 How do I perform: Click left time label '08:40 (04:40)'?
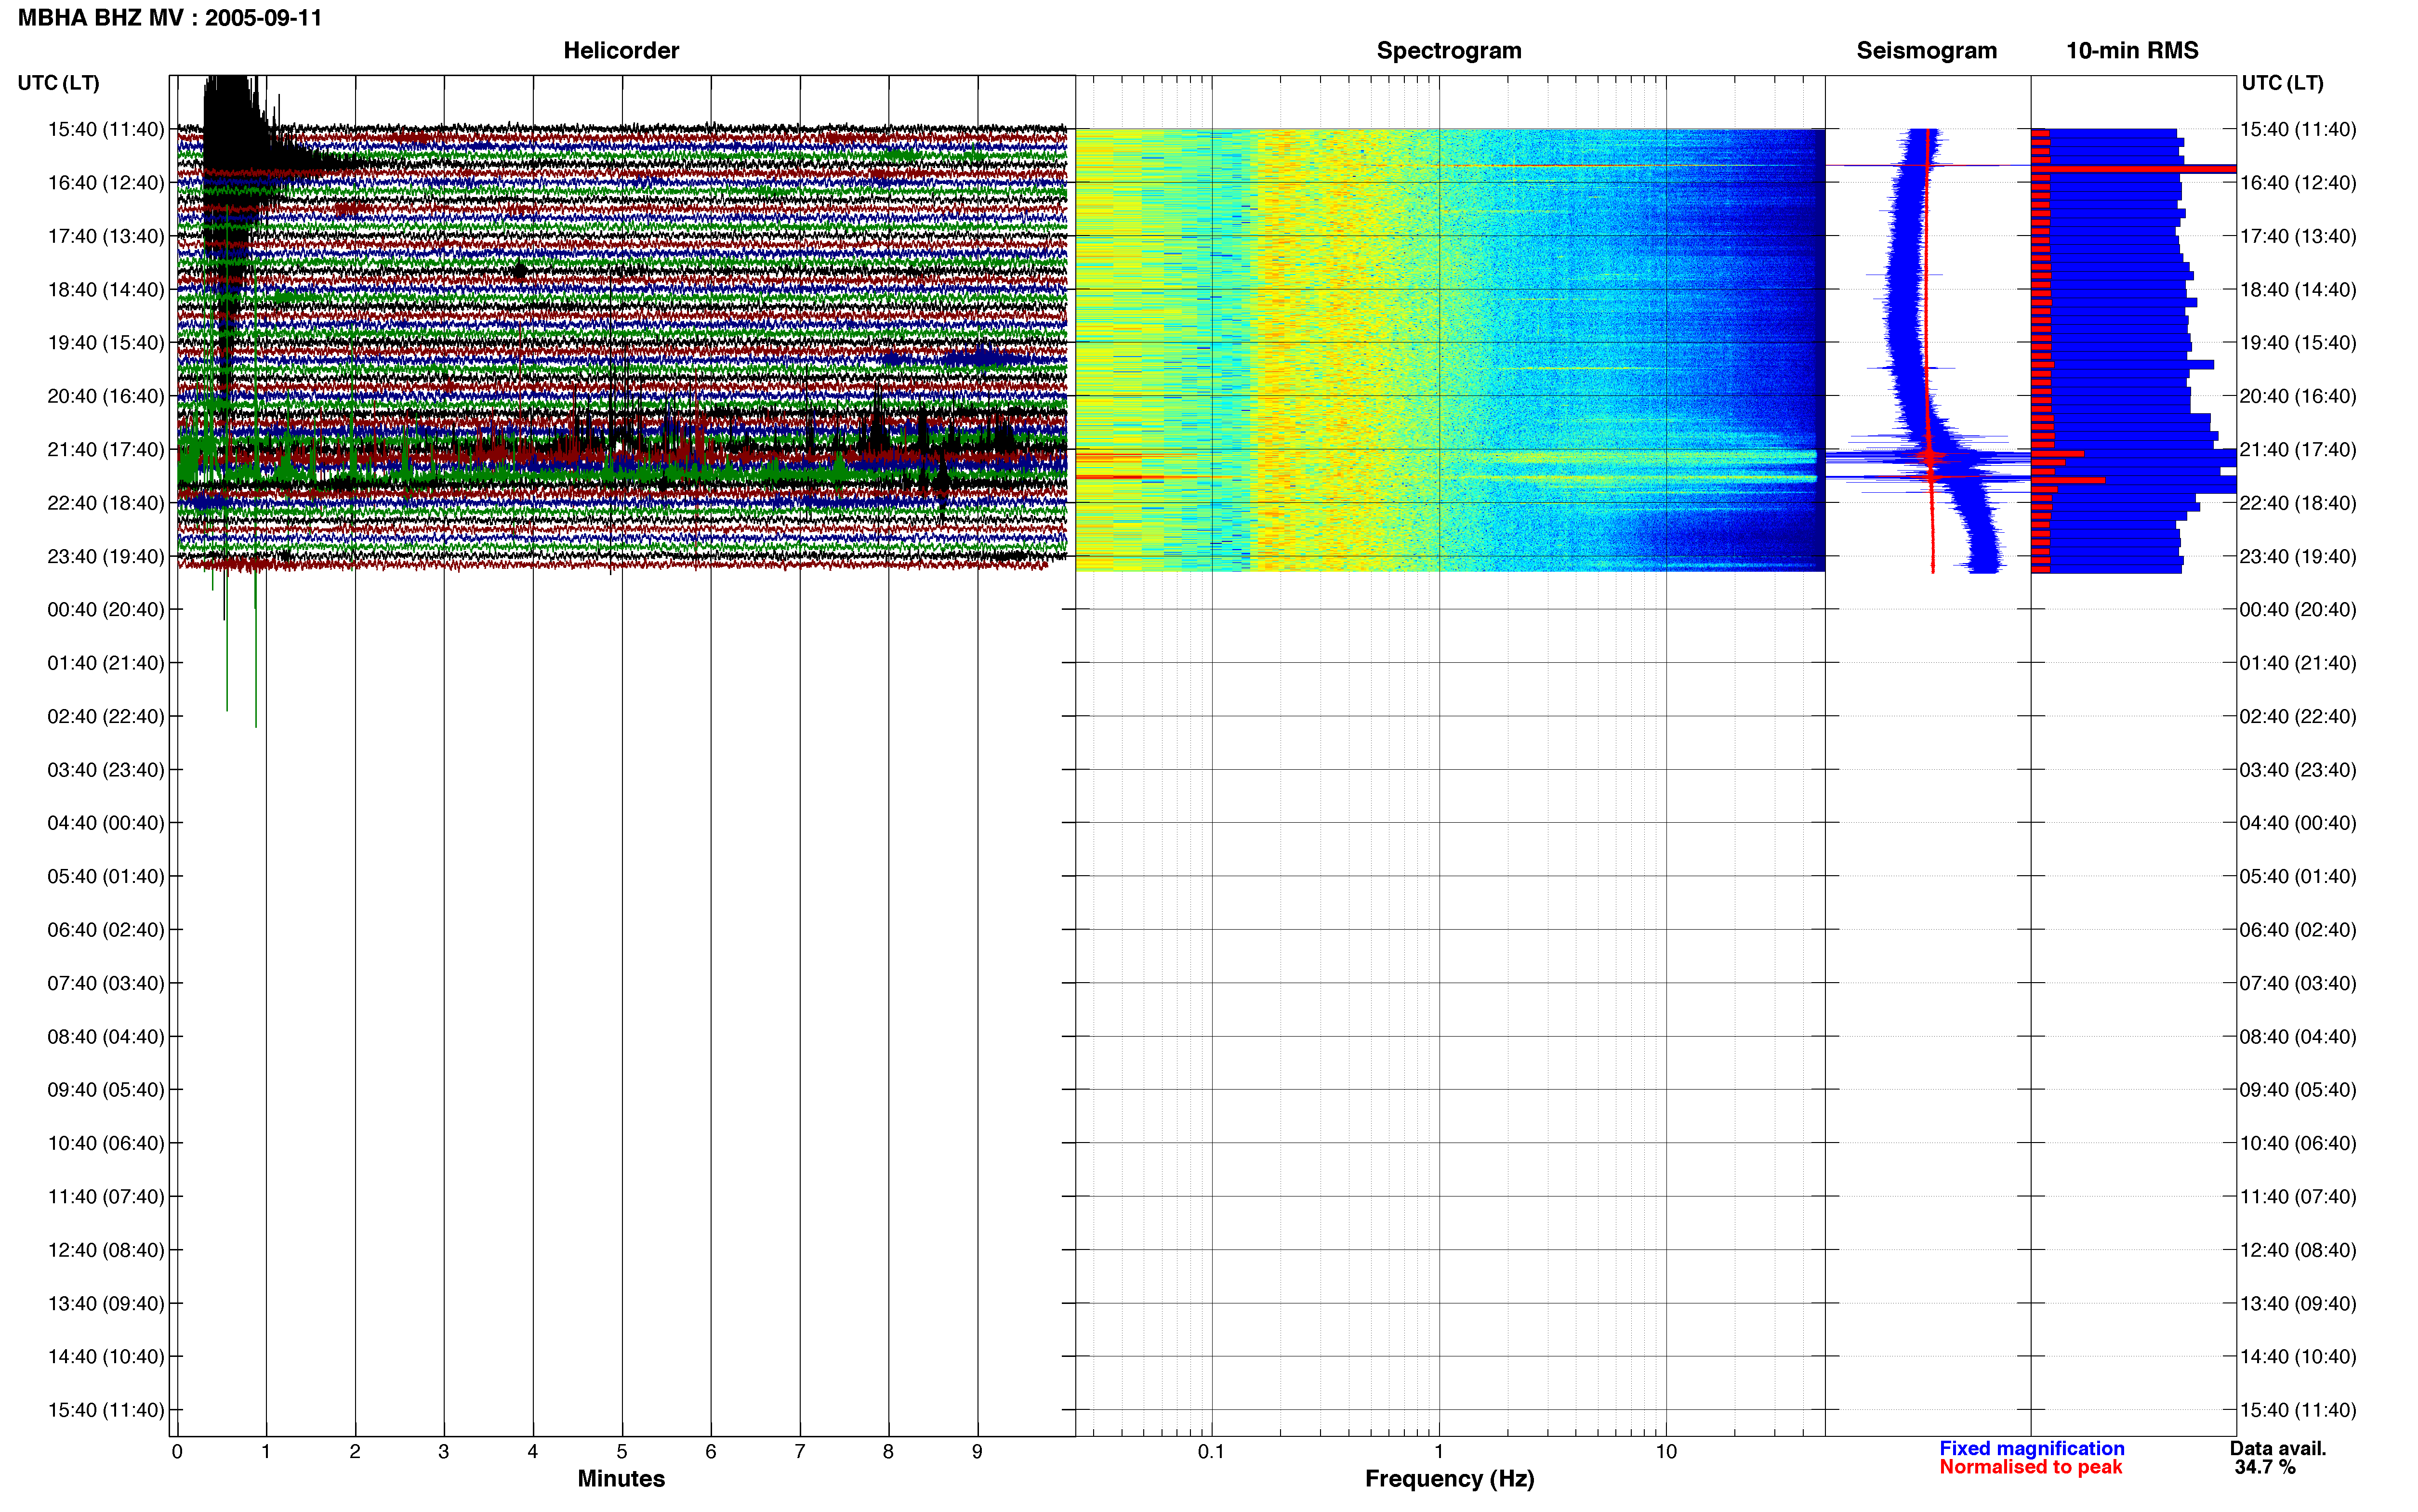[106, 1037]
